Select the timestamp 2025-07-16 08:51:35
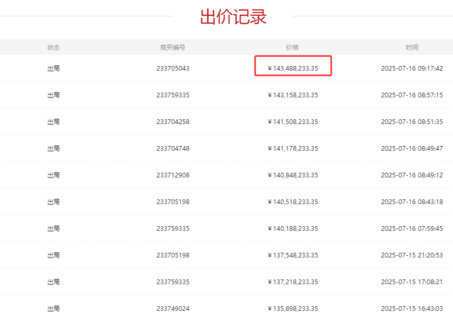Viewport: 453px width, 314px height. [411, 122]
